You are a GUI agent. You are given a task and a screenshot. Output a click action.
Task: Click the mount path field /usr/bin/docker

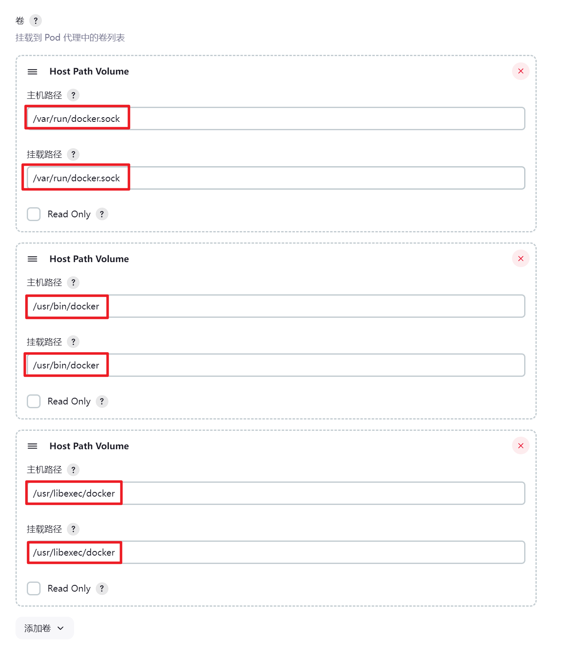(x=276, y=365)
